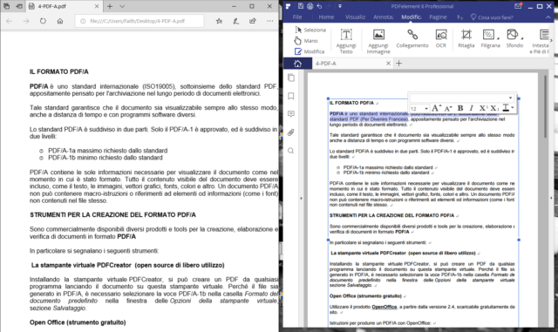Switch to the Modifica ribbon tab
The image size is (558, 332).
coord(411,17)
